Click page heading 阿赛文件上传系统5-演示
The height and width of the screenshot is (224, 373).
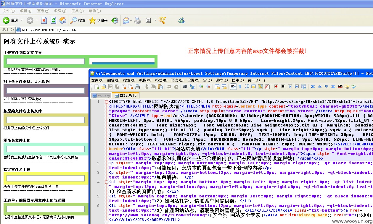pyautogui.click(x=39, y=41)
